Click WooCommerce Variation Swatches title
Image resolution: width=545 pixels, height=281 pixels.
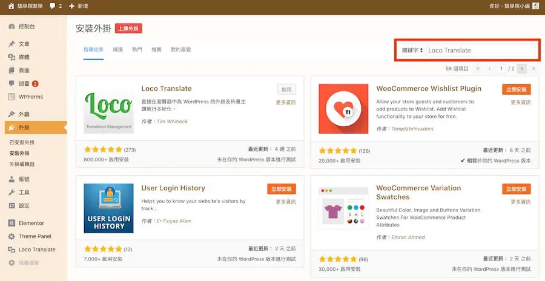pyautogui.click(x=418, y=193)
